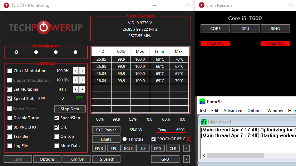Click the BCLK button
The height and width of the screenshot is (166, 296).
(128, 149)
